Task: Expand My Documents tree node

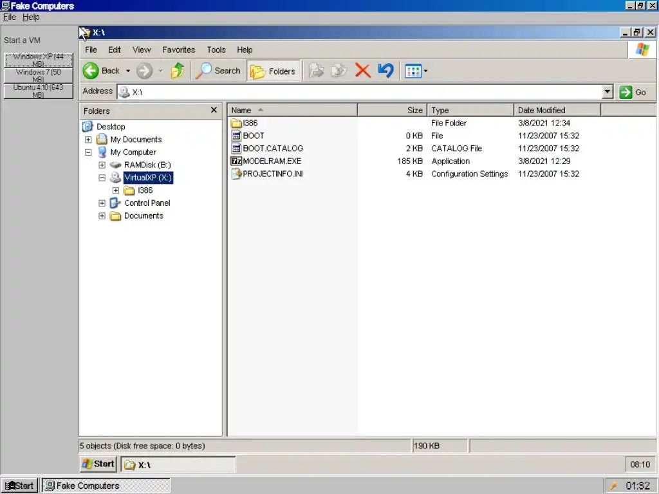Action: click(x=88, y=140)
